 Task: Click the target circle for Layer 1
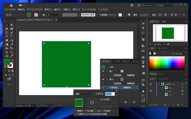[182, 84]
